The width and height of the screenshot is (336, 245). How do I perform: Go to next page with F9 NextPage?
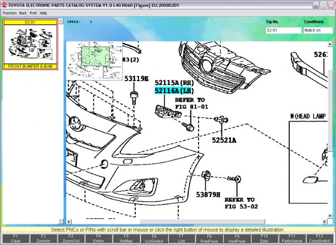click(x=237, y=238)
